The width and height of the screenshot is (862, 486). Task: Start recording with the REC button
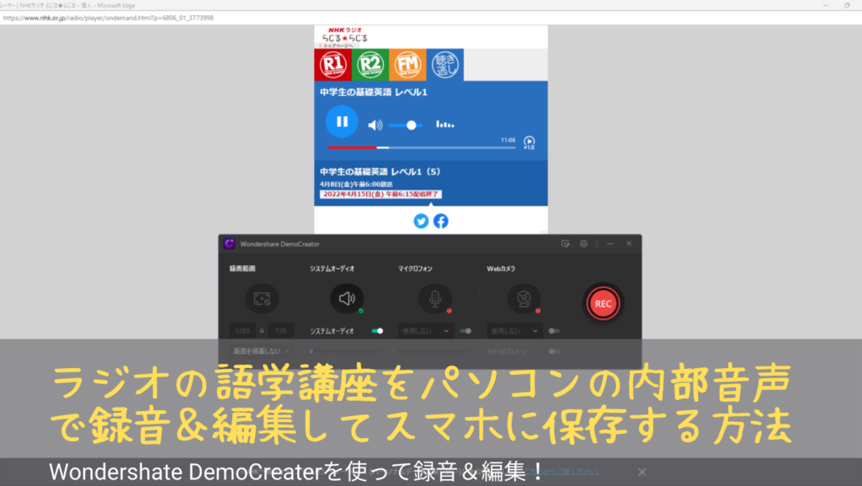(603, 303)
